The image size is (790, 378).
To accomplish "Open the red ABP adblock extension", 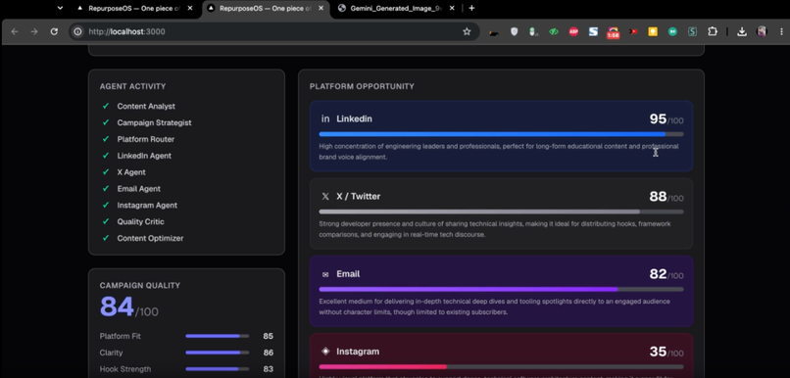I will tap(573, 31).
